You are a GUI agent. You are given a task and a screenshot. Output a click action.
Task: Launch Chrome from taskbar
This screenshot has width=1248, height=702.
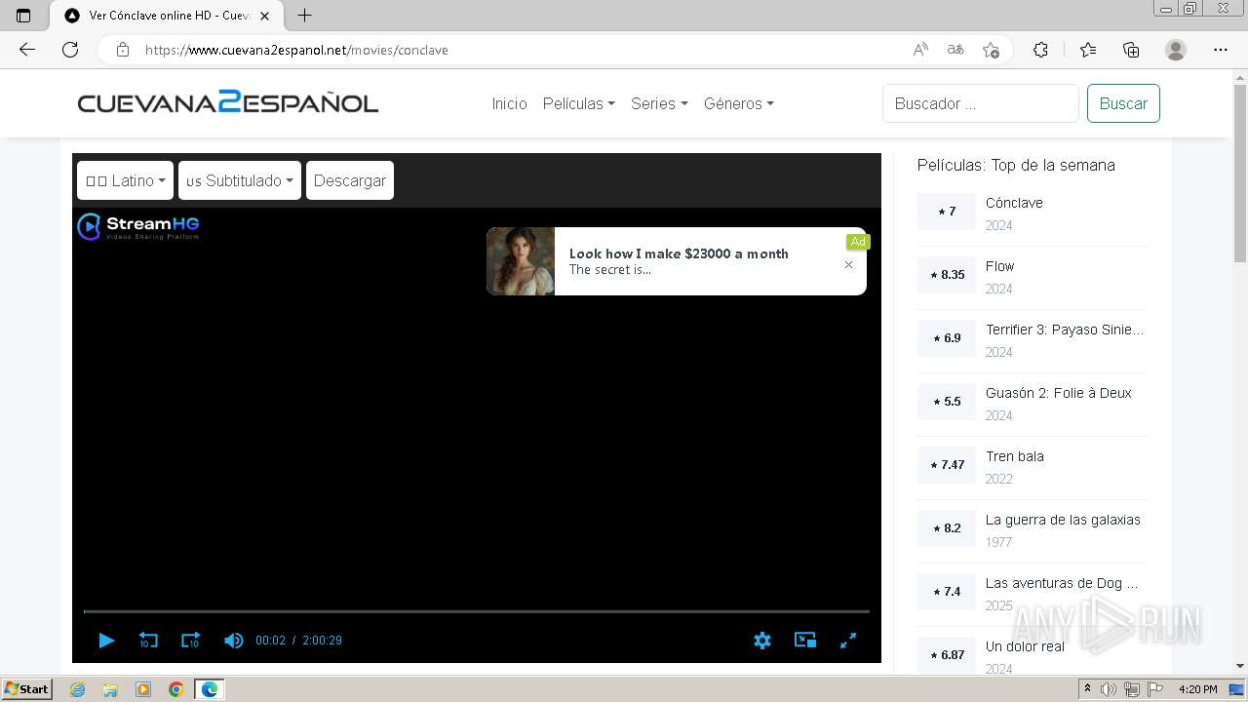point(176,689)
